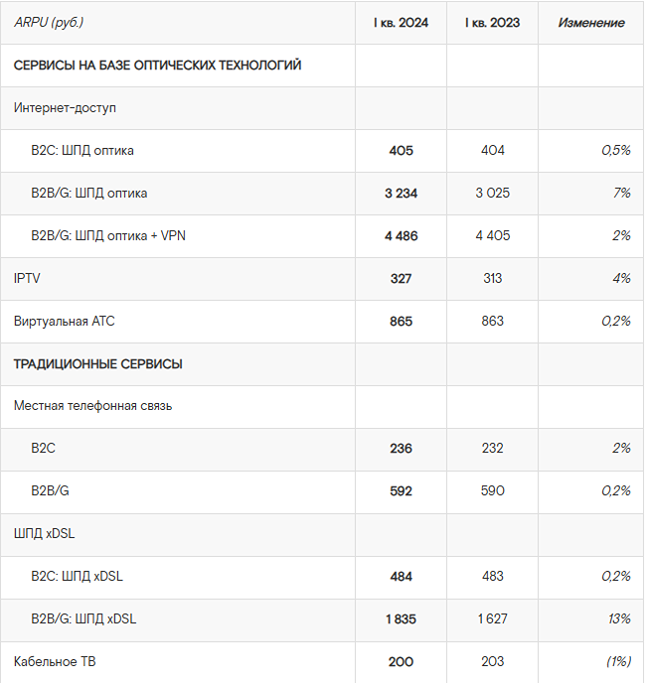Click the B2B/G: ШПД оптика + VPN label
The width and height of the screenshot is (648, 683).
point(108,235)
